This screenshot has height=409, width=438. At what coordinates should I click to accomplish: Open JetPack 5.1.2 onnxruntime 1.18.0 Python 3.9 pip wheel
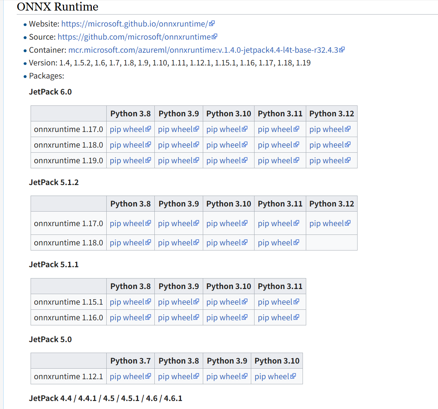pyautogui.click(x=178, y=243)
